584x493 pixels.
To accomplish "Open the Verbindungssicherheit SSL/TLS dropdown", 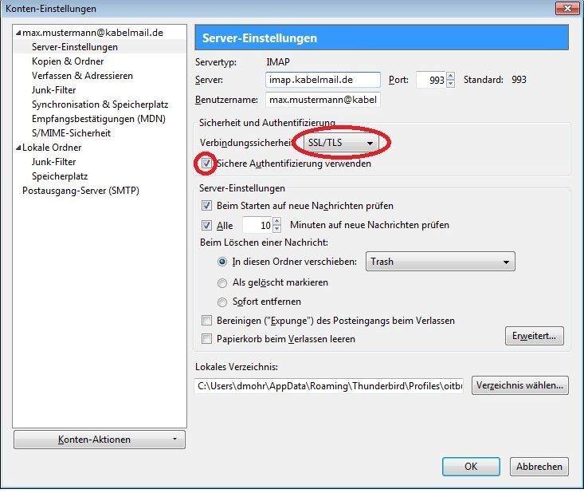I will [x=341, y=143].
